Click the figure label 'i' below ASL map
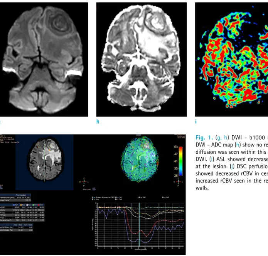This screenshot has height=256, width=268. point(196,121)
